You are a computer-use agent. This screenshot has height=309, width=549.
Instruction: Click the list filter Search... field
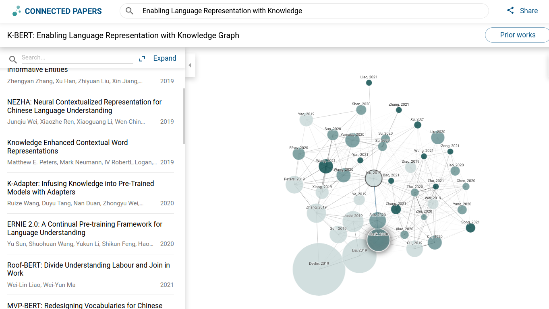point(77,58)
